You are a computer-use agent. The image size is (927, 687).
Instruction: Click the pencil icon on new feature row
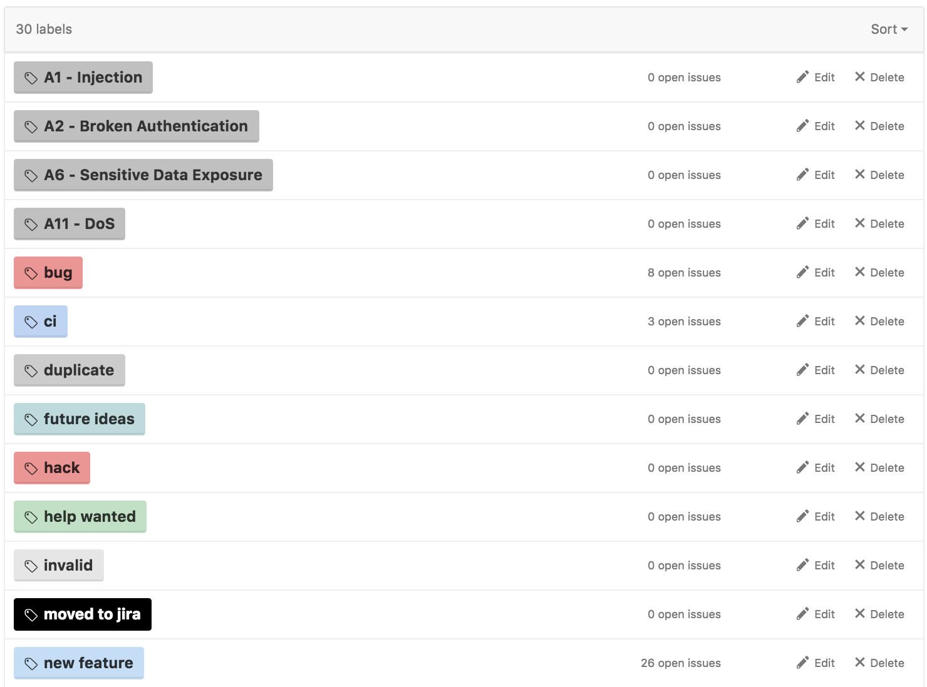click(x=802, y=663)
